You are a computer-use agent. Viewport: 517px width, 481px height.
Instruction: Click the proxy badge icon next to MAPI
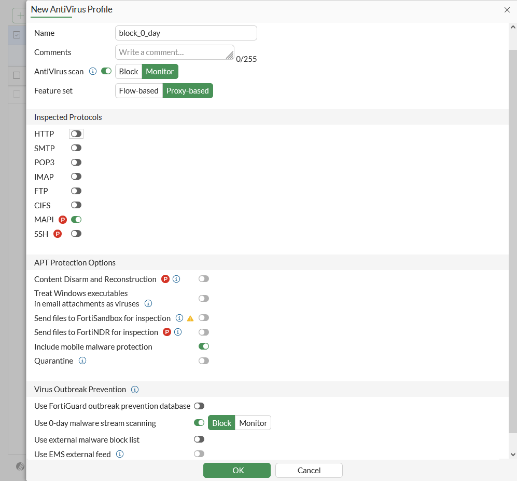[63, 220]
